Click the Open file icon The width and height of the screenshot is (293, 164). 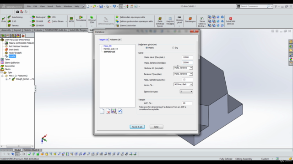(94, 6)
